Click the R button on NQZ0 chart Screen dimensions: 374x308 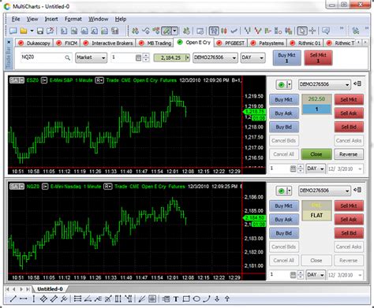[x=108, y=187]
